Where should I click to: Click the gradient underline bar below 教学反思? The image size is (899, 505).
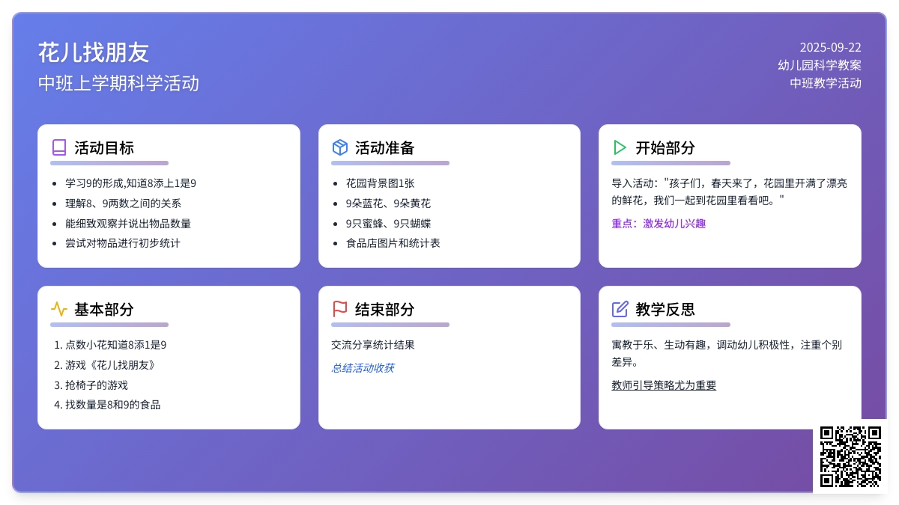coord(671,325)
